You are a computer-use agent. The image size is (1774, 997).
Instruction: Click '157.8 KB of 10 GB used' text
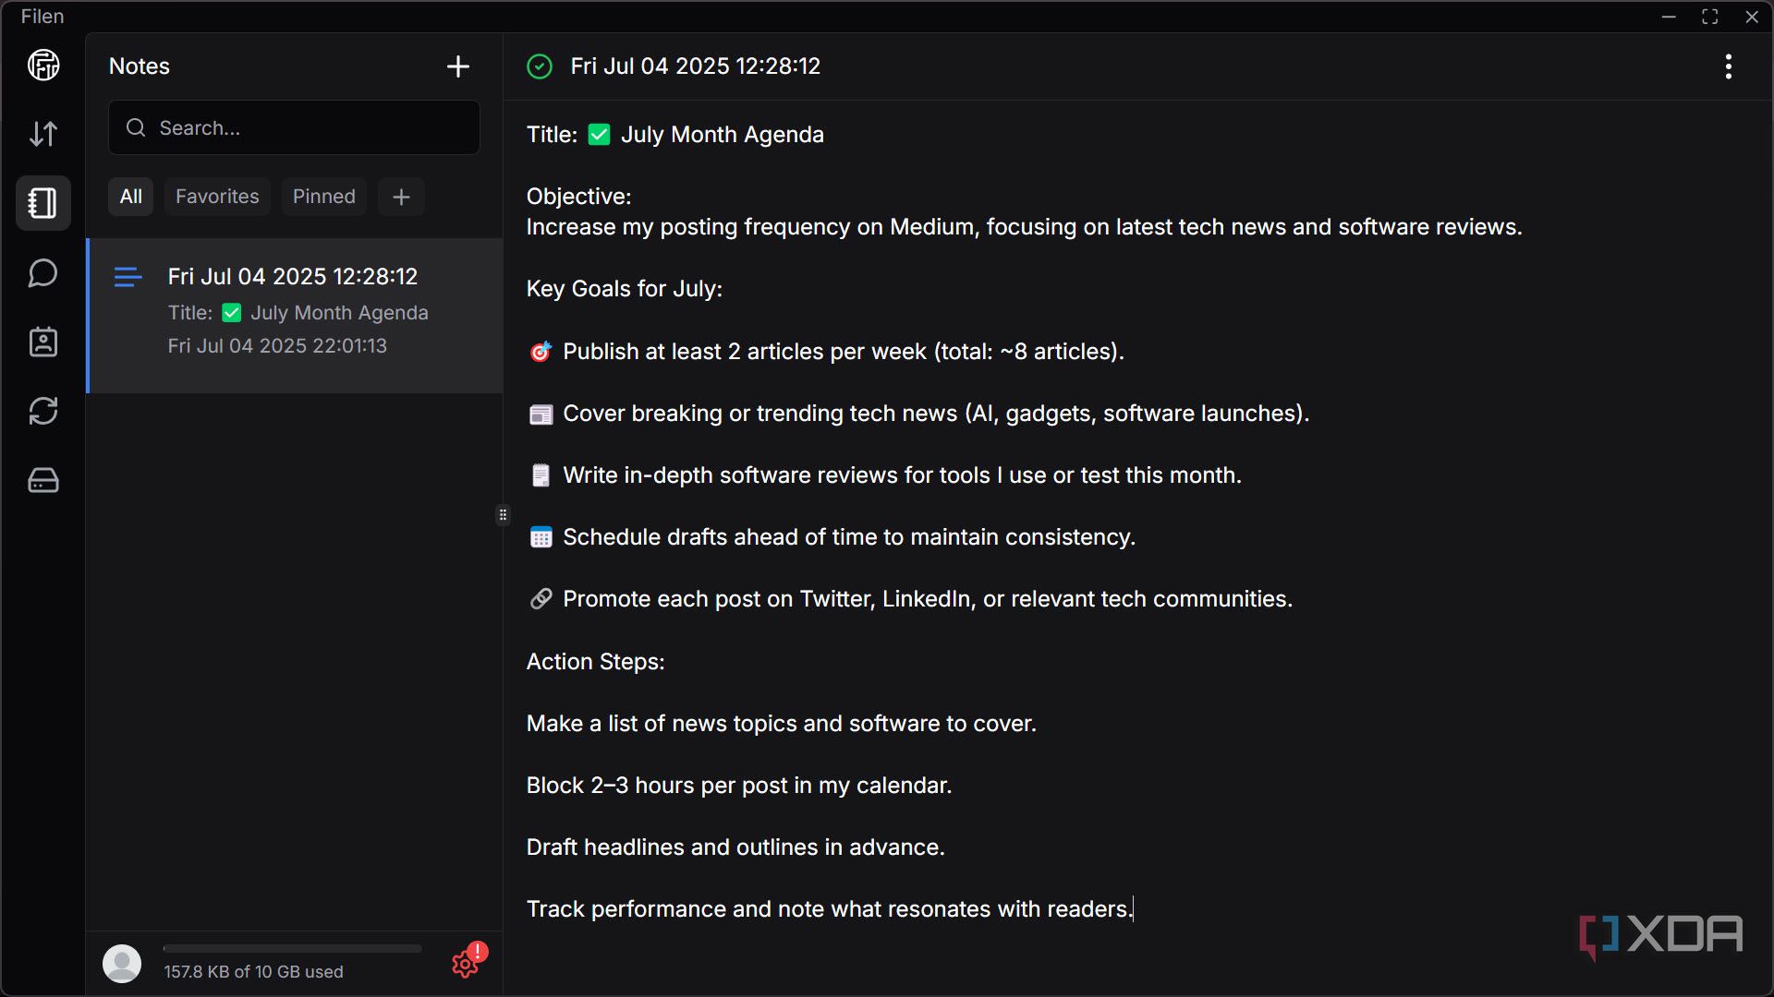(254, 972)
